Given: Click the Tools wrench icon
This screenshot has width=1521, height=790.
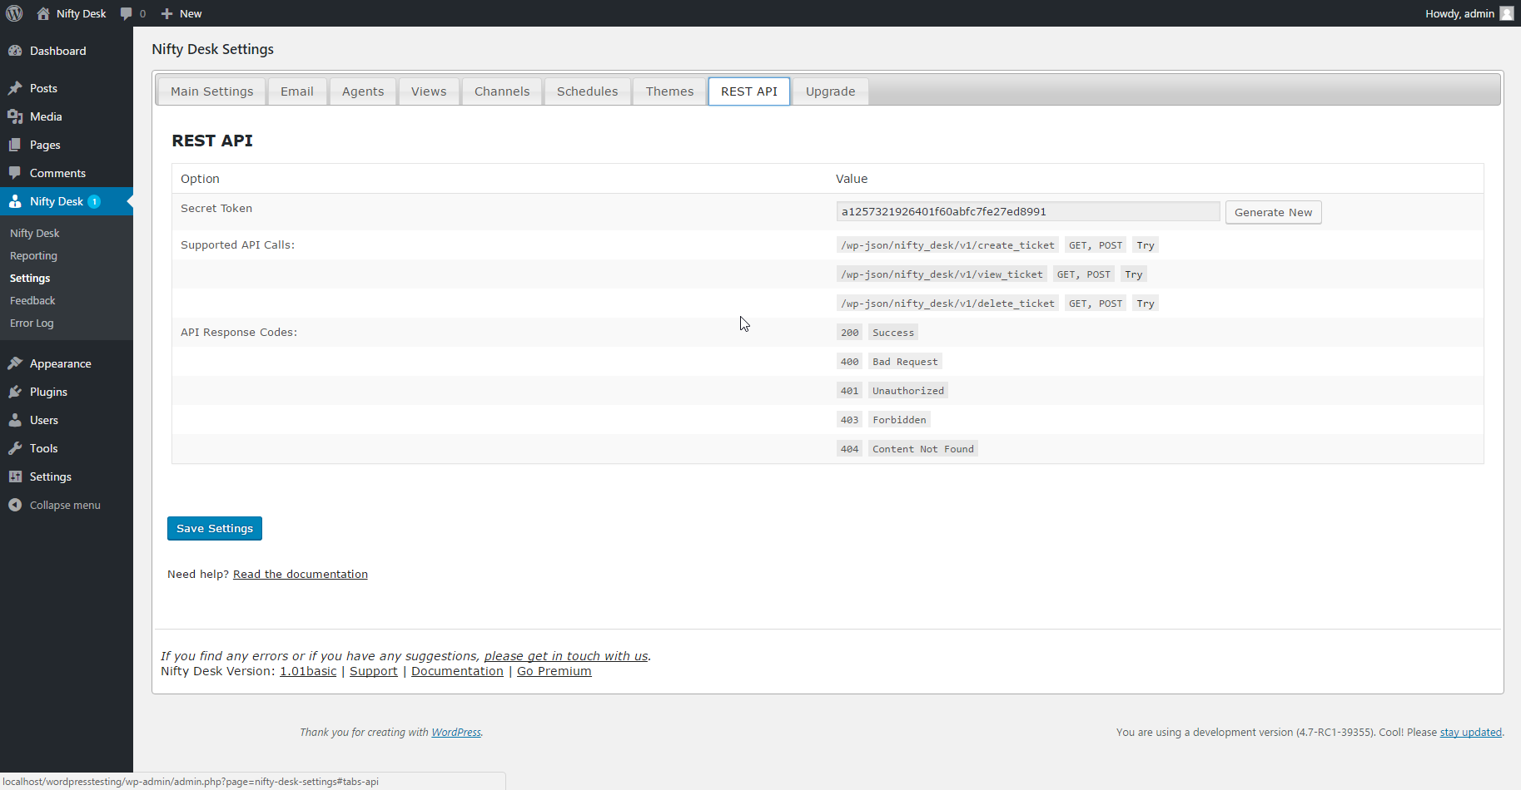Looking at the screenshot, I should coord(15,448).
